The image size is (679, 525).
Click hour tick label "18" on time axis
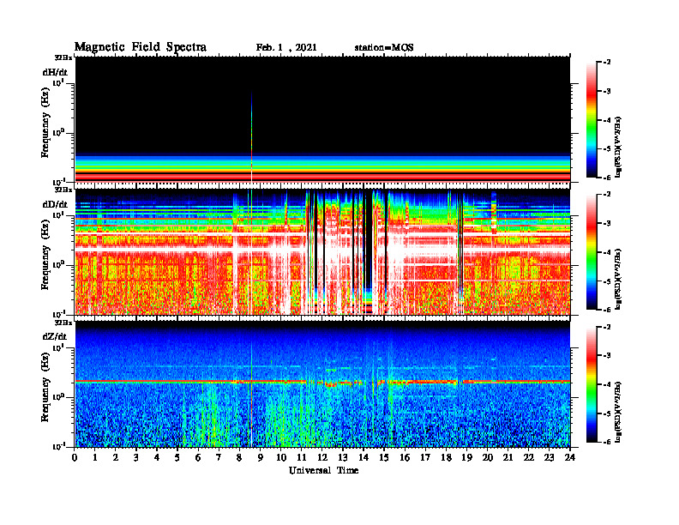pyautogui.click(x=446, y=458)
